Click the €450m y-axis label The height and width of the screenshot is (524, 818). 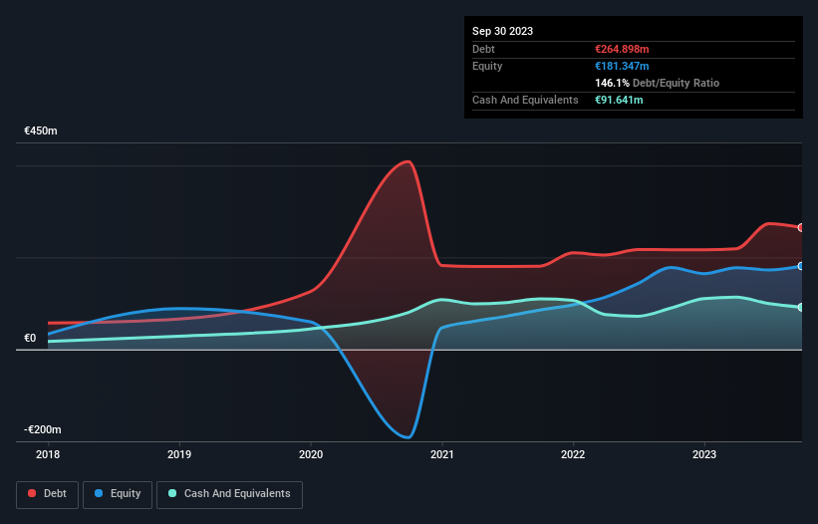pos(41,131)
